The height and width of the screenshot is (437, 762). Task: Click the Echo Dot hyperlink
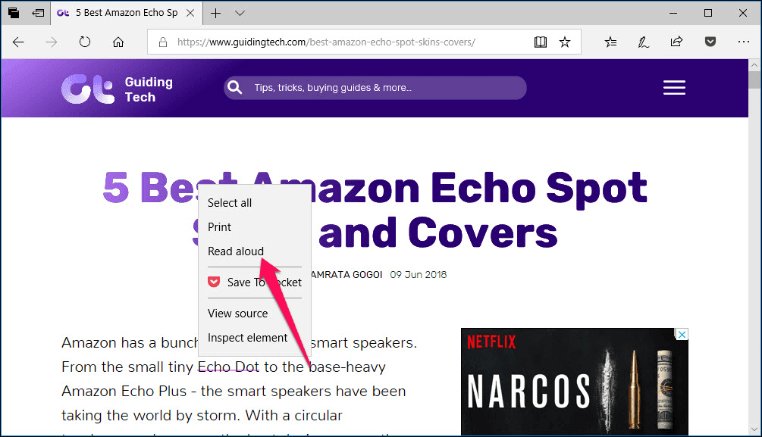(x=228, y=367)
